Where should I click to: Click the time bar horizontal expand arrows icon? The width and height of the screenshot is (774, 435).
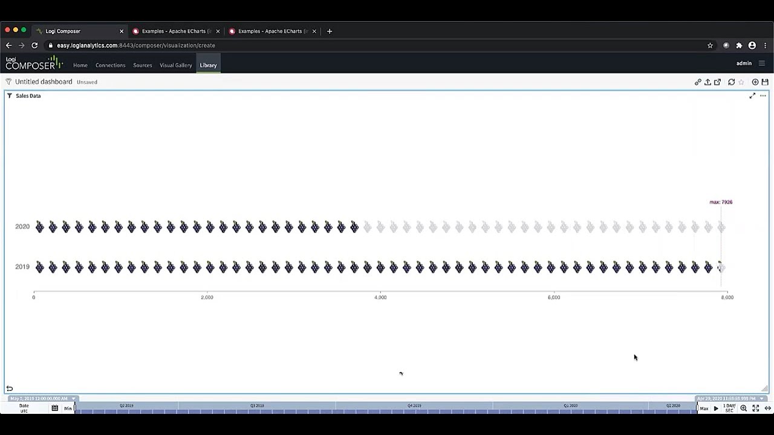tap(767, 408)
